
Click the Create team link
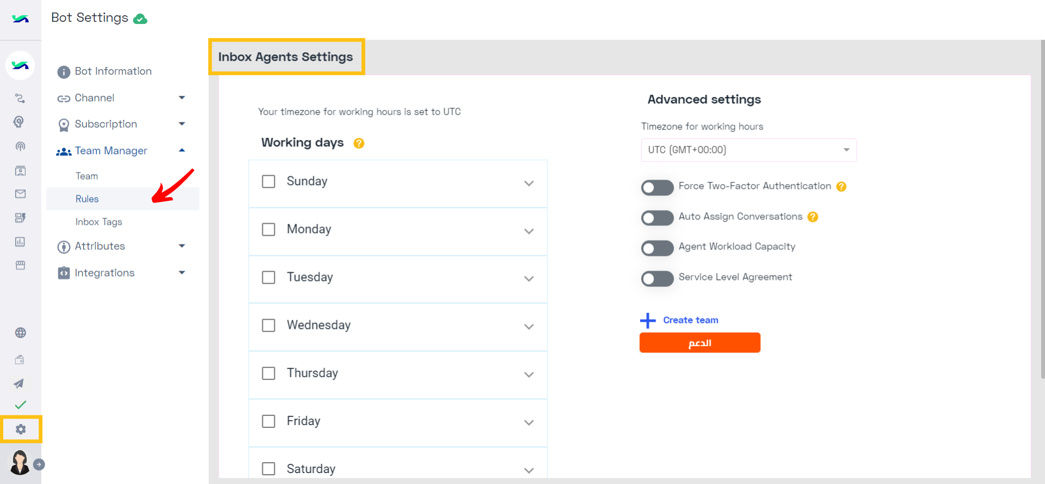690,320
